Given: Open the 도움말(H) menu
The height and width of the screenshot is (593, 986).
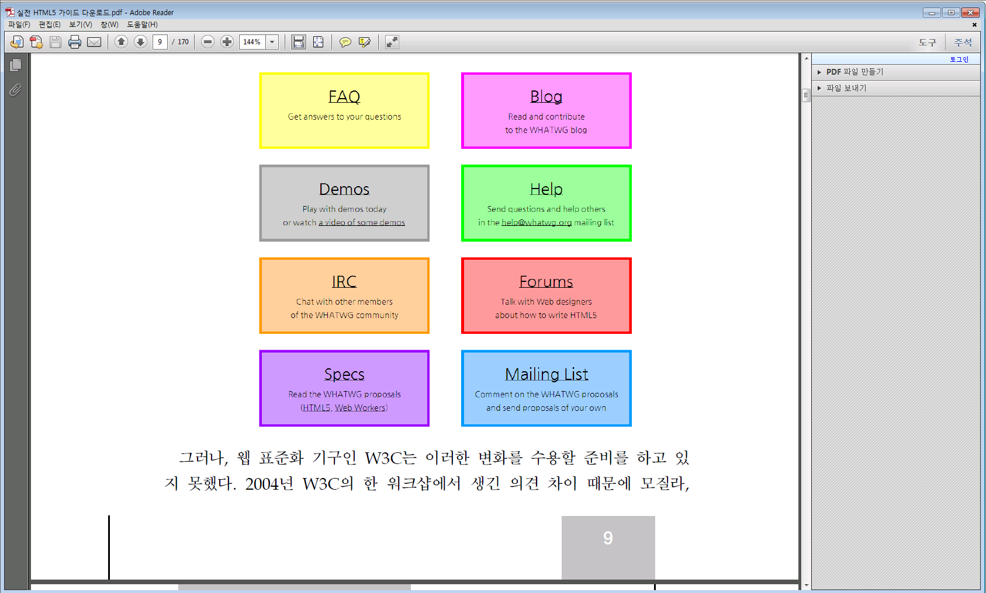Looking at the screenshot, I should 142,25.
